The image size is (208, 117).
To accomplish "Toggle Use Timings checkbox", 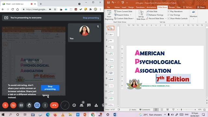I will point(168,15).
